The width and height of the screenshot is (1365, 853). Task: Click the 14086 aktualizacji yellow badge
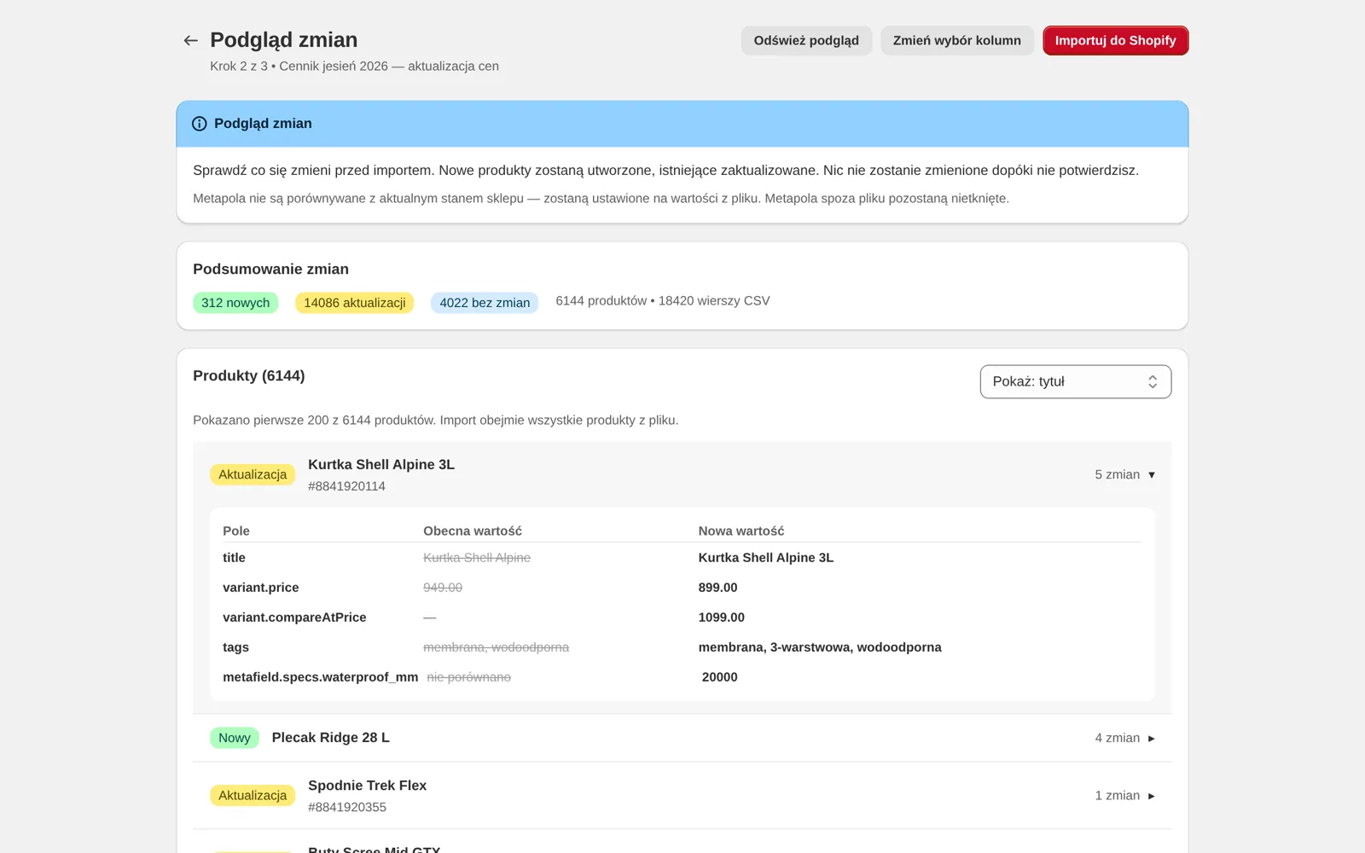click(x=354, y=303)
